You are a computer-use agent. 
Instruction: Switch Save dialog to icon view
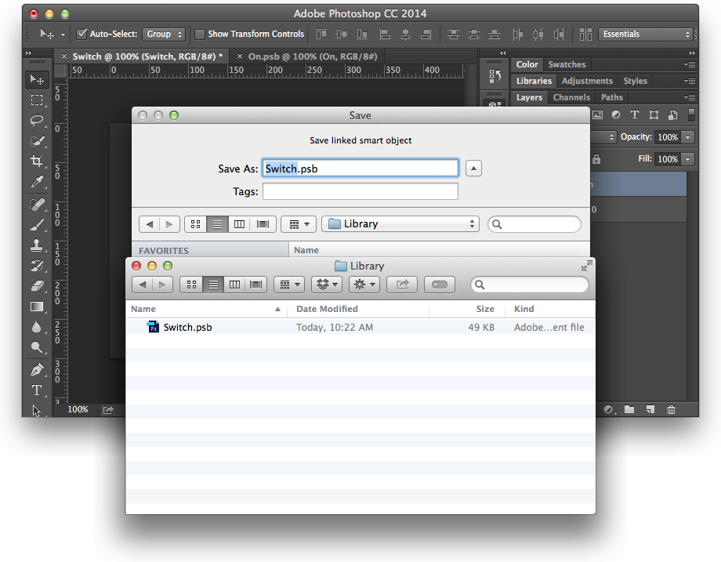(x=195, y=224)
